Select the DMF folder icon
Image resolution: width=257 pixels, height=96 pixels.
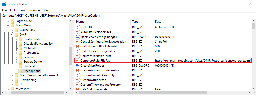tap(17, 35)
